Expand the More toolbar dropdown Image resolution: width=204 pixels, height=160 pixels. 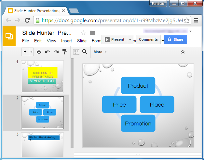click(100, 52)
